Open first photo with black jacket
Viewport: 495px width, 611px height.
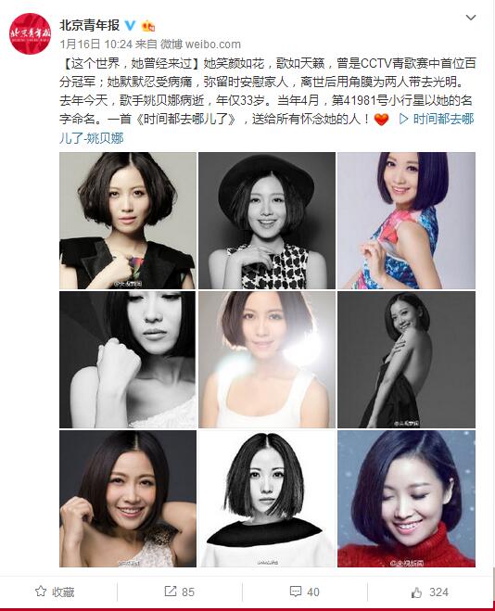[128, 221]
